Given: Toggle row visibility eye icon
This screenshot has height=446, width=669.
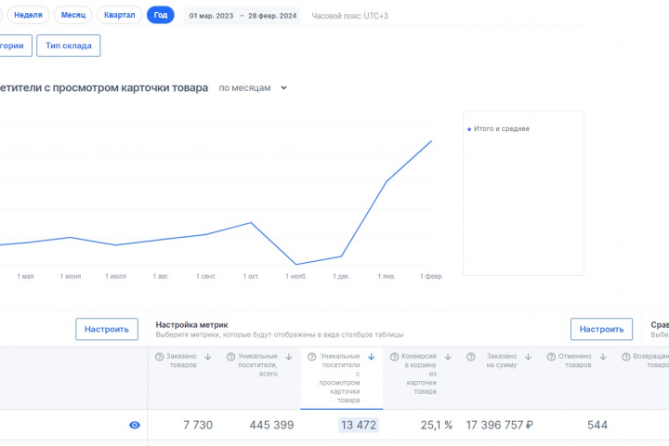Looking at the screenshot, I should 135,425.
